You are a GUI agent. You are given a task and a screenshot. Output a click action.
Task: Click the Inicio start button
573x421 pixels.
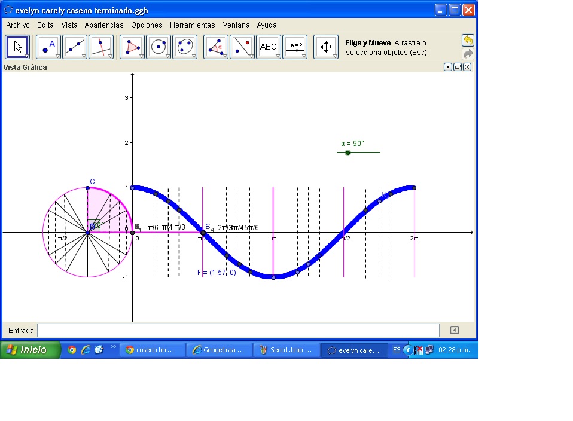pyautogui.click(x=30, y=350)
